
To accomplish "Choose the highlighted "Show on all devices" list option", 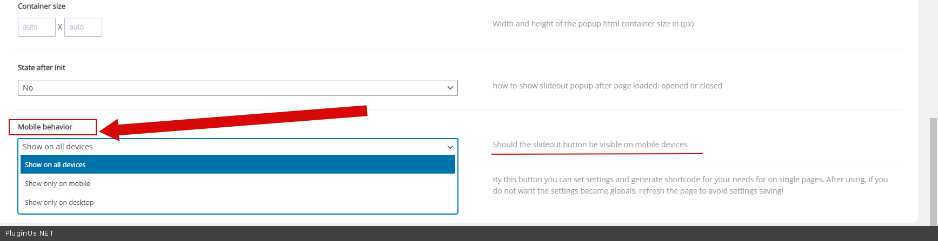I will pyautogui.click(x=237, y=164).
